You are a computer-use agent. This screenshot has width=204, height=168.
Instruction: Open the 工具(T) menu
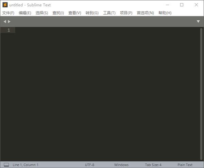(x=109, y=13)
